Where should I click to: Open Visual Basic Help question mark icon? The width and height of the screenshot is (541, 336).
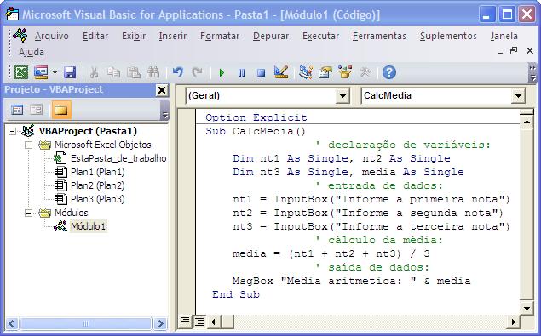[x=389, y=72]
